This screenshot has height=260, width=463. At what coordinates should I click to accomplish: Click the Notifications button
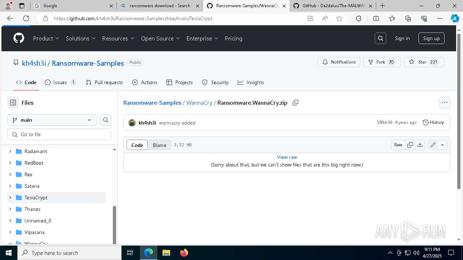click(x=339, y=62)
